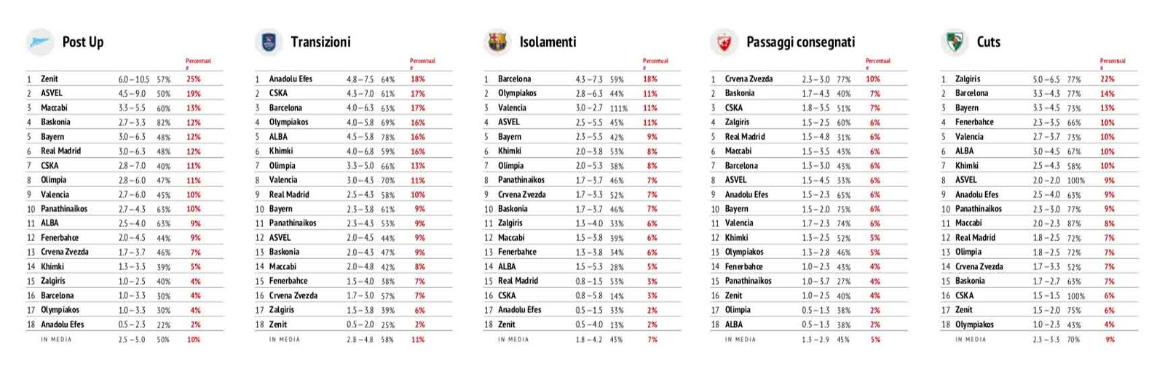The height and width of the screenshot is (374, 1165).
Task: Click Real Madrid row in Transizioni table
Action: point(353,194)
